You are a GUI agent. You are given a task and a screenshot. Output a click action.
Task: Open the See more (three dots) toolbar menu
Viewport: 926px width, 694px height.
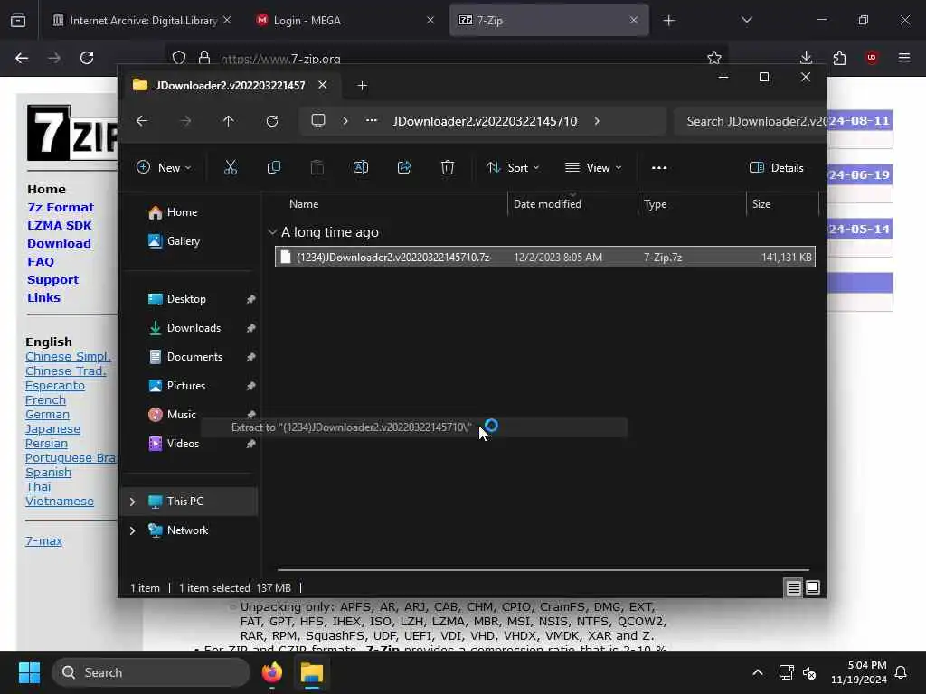pos(659,167)
